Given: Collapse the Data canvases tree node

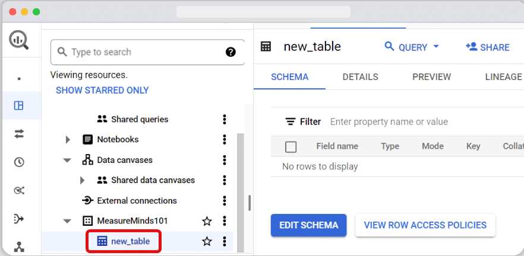Looking at the screenshot, I should pos(67,161).
